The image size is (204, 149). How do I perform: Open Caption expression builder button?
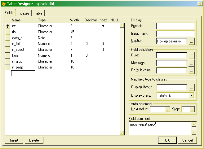coord(191,41)
